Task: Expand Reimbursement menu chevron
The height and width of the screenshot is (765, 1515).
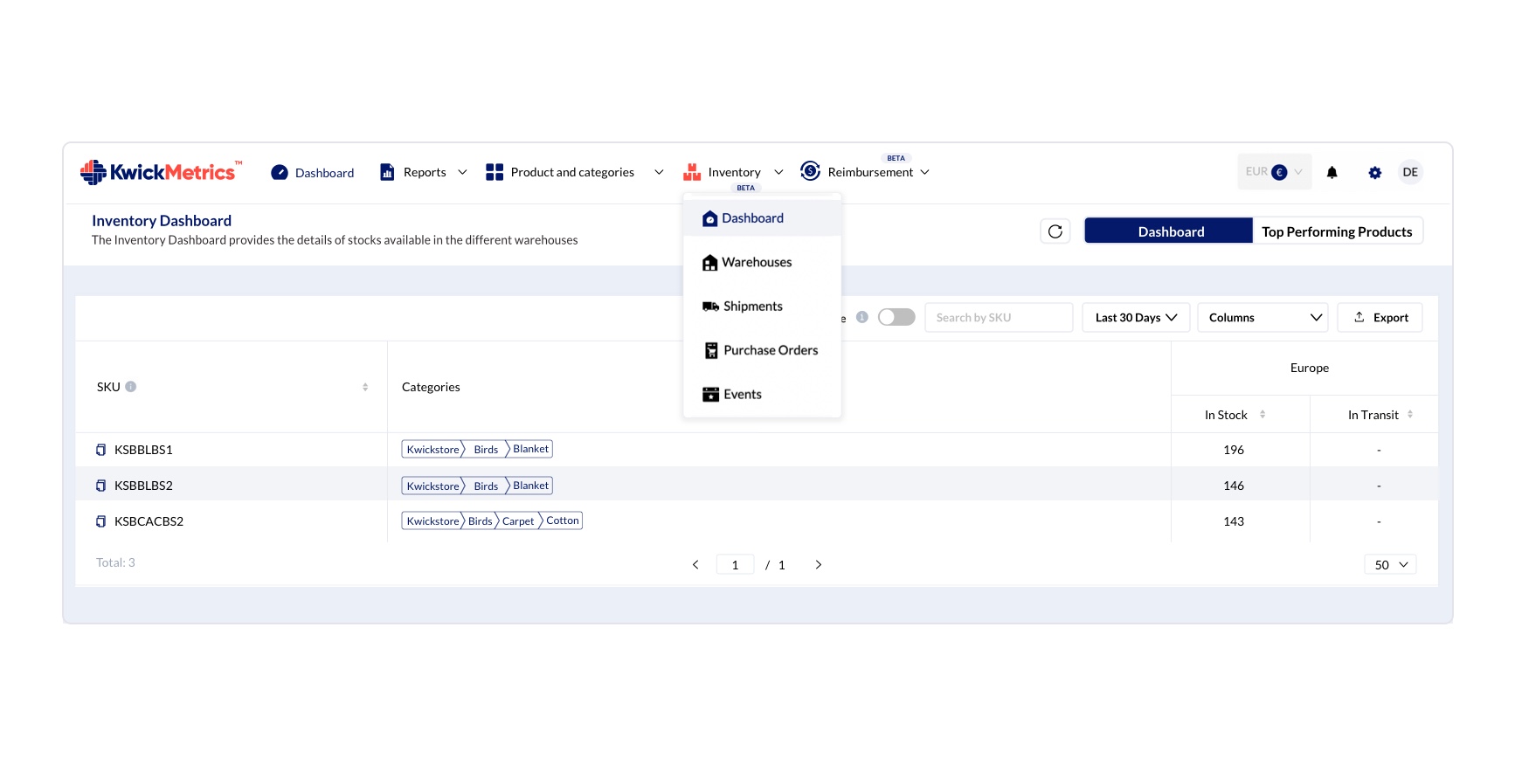Action: click(x=925, y=172)
